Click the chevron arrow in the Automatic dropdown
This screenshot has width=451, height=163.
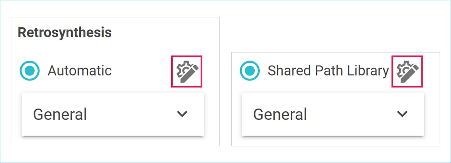[x=182, y=114]
